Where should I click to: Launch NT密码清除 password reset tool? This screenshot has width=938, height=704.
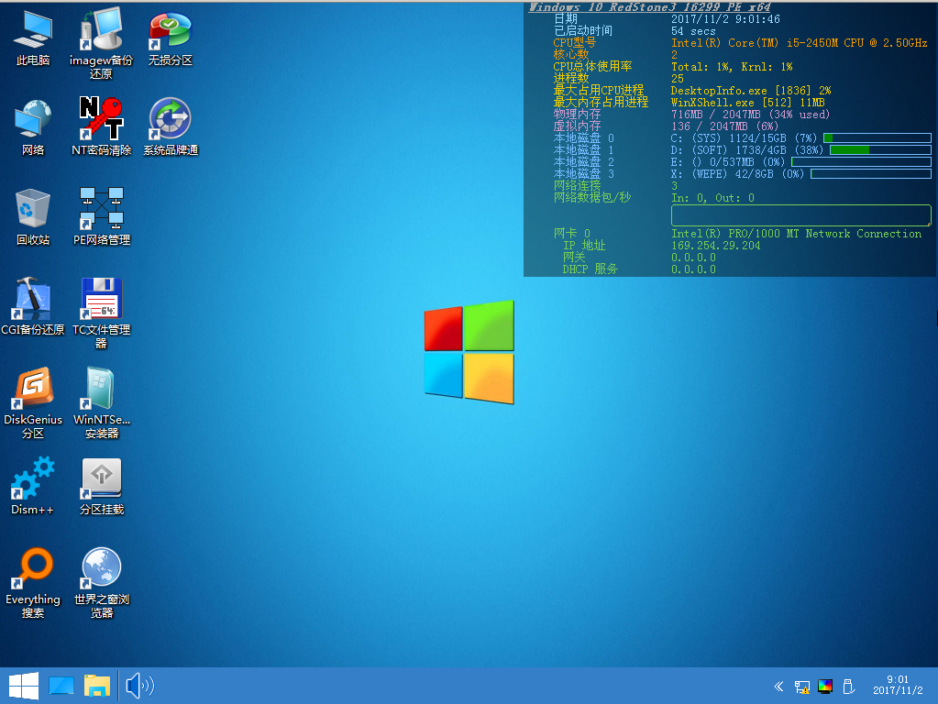(x=101, y=127)
